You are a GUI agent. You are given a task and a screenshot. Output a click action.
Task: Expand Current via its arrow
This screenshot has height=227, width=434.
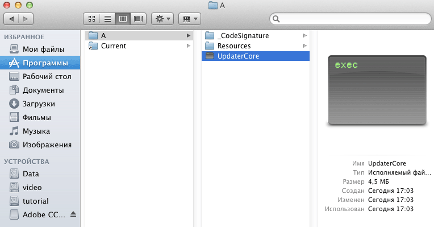pyautogui.click(x=189, y=46)
